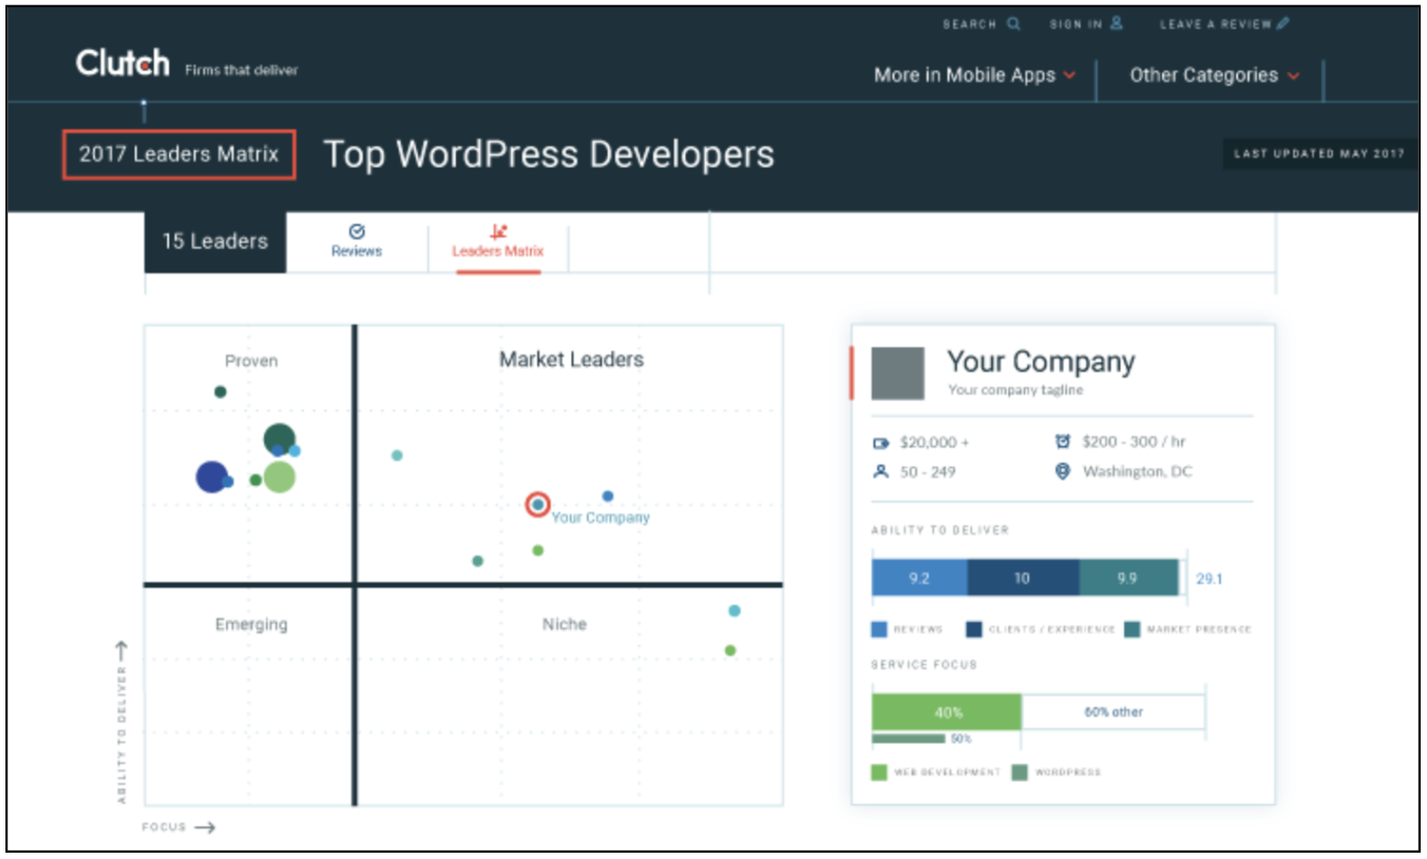Click the Sign In user icon
This screenshot has height=859, width=1427.
click(1117, 23)
